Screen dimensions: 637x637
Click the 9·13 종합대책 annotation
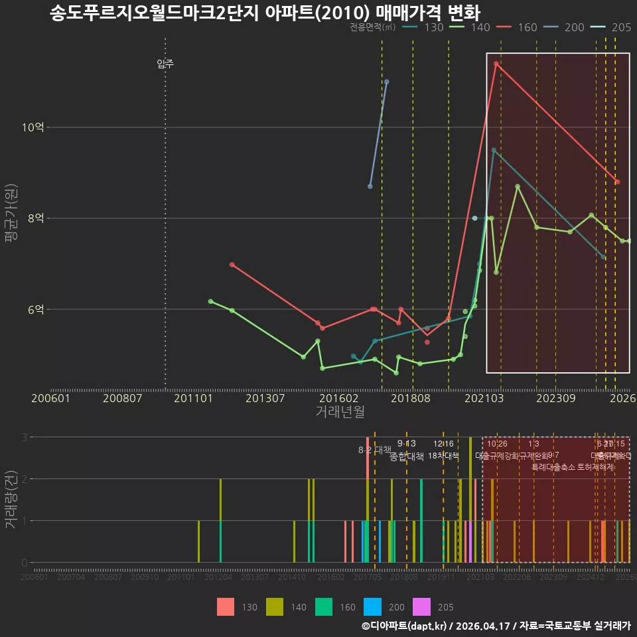407,450
